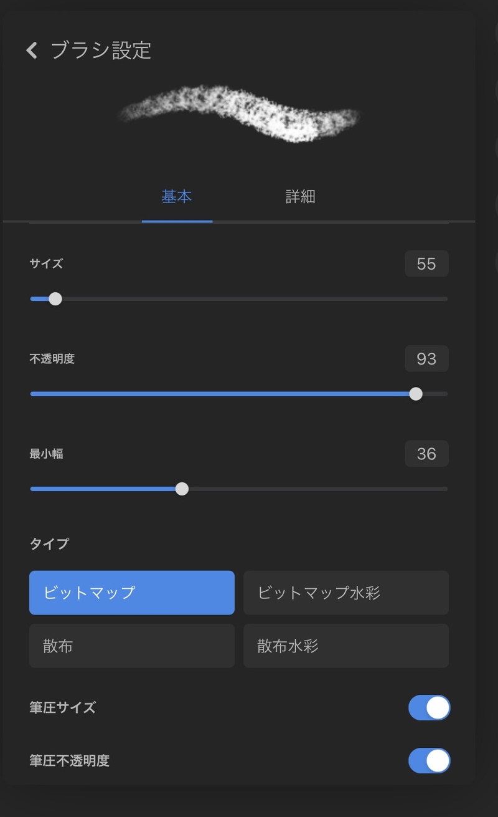Click the 不透明度 value field showing 93

point(426,359)
